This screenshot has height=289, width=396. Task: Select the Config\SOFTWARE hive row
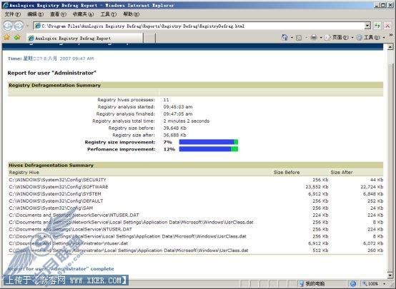click(x=196, y=187)
